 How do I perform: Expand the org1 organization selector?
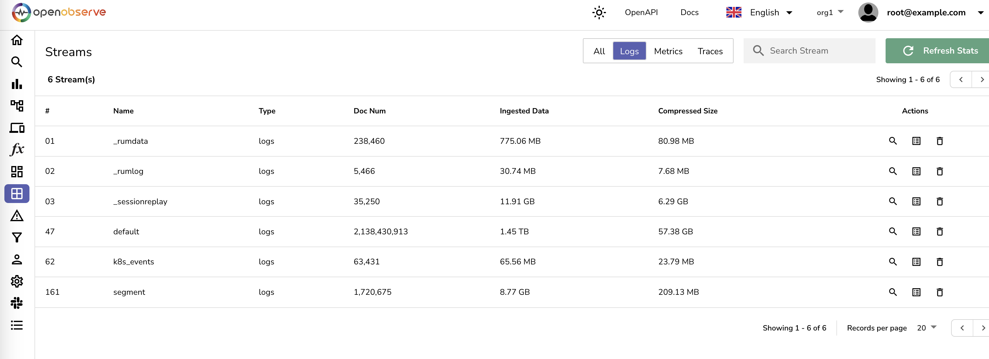tap(830, 13)
